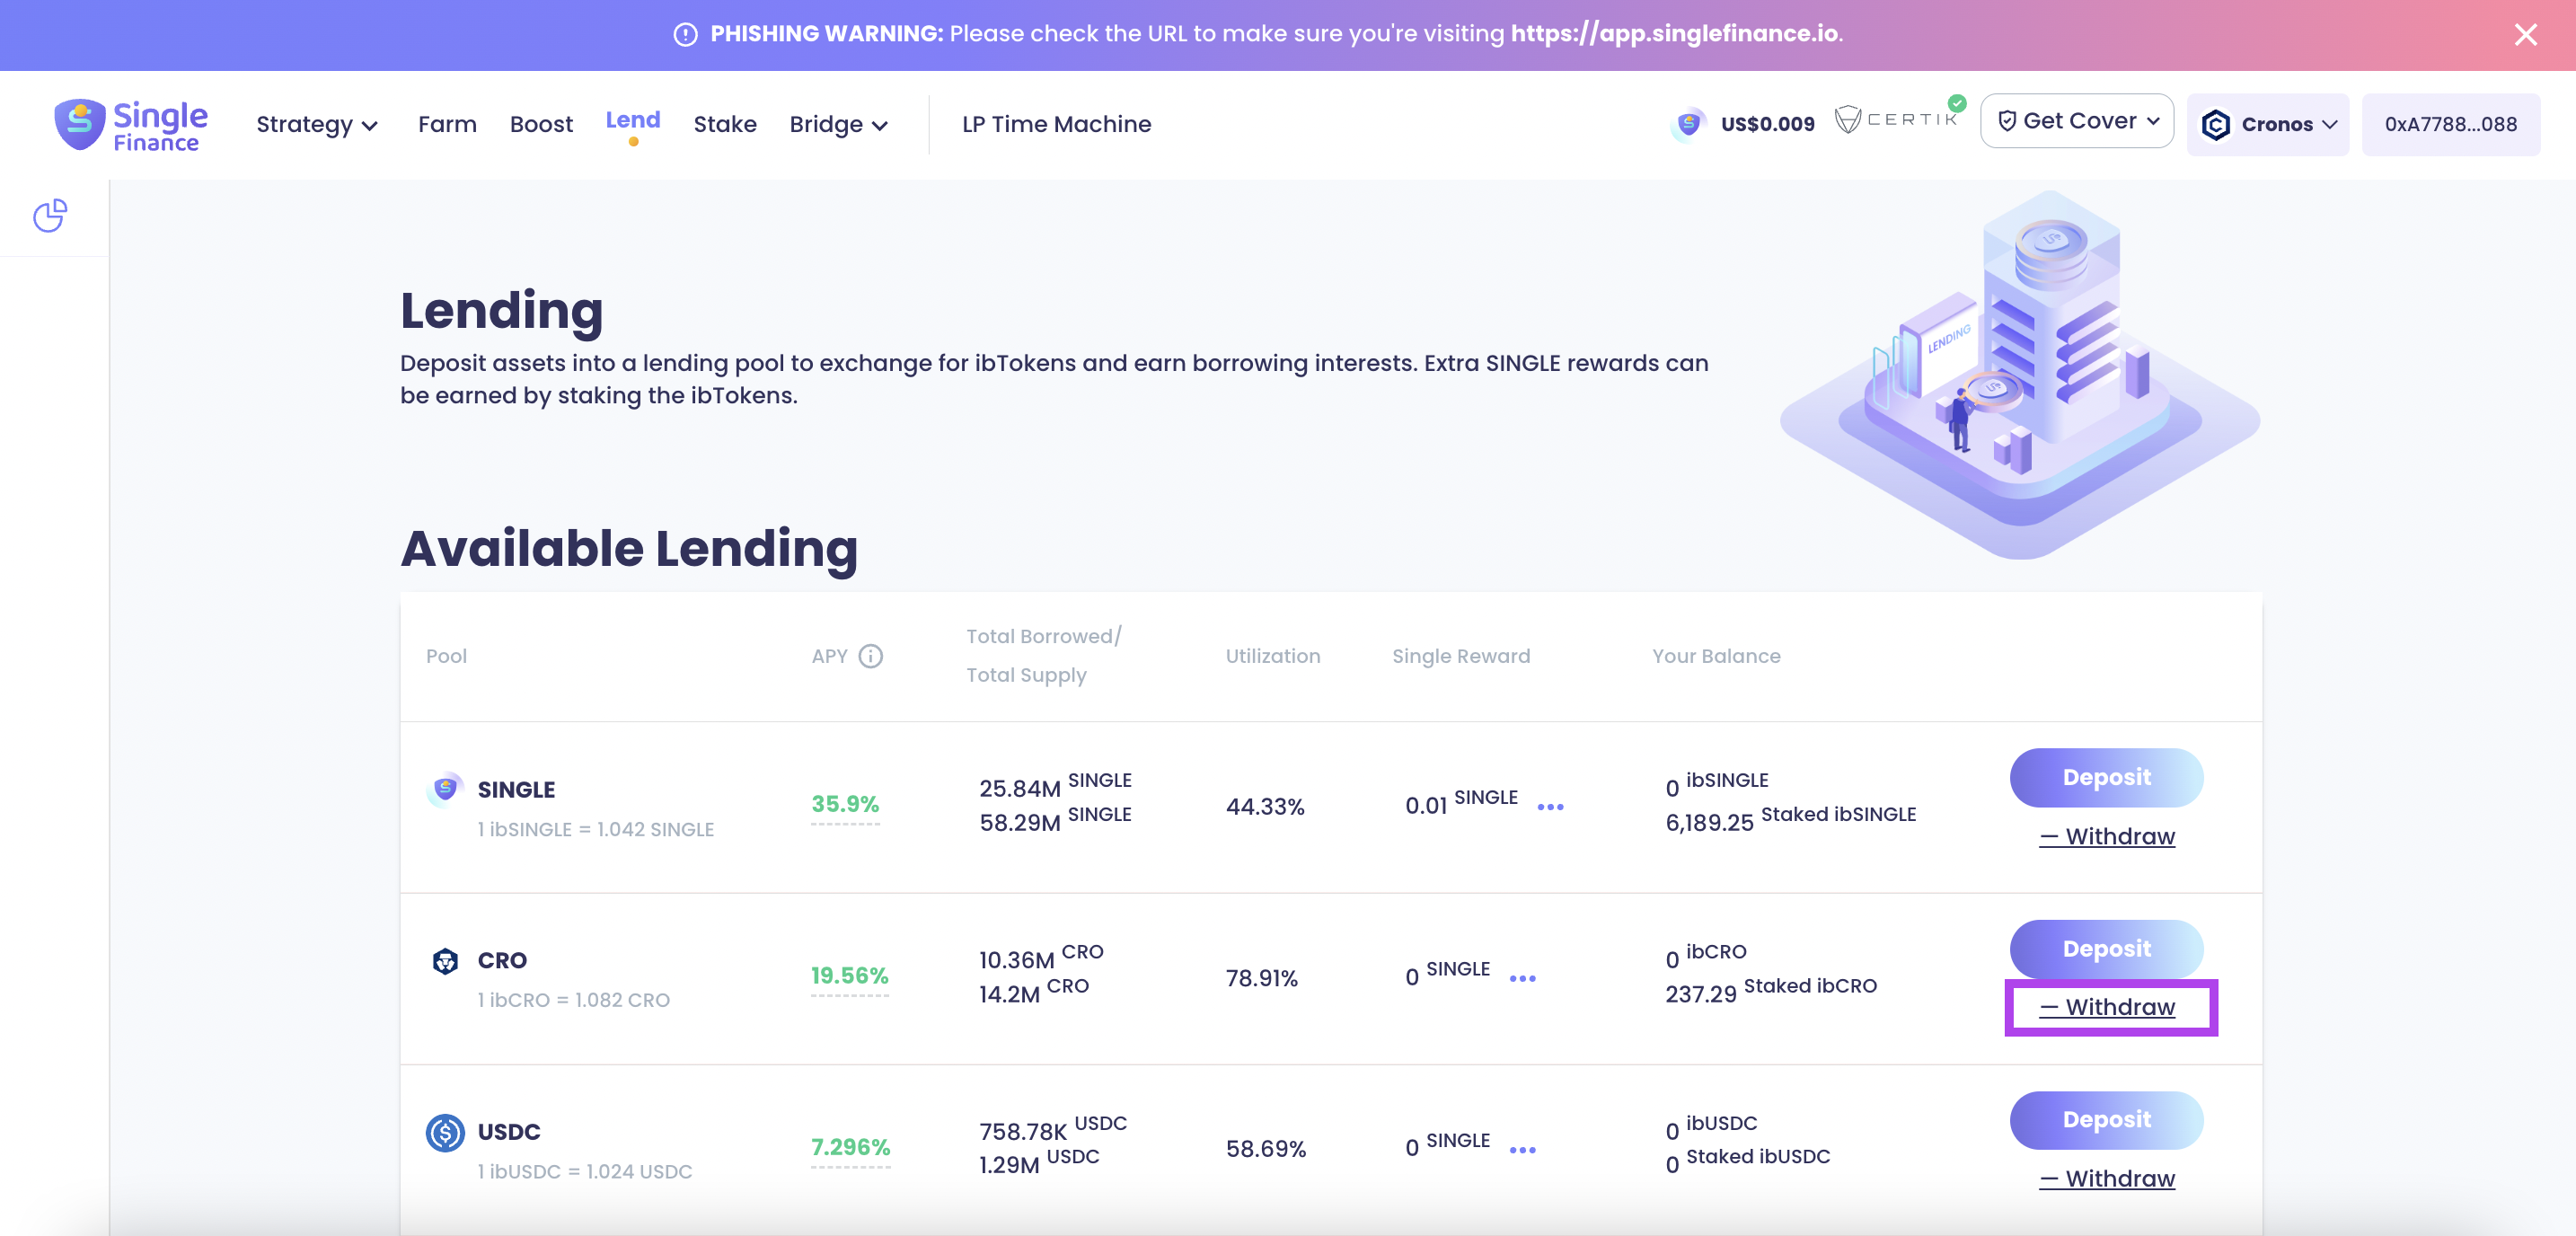Expand the Strategy menu
Image resolution: width=2576 pixels, height=1236 pixels.
pos(317,124)
